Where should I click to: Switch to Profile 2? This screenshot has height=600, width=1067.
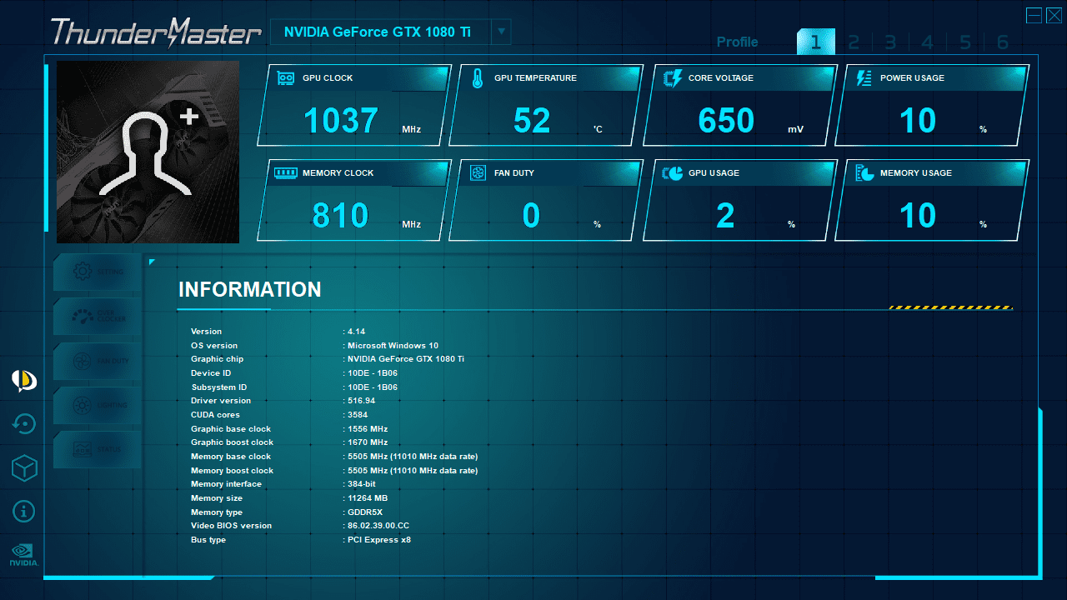point(854,42)
